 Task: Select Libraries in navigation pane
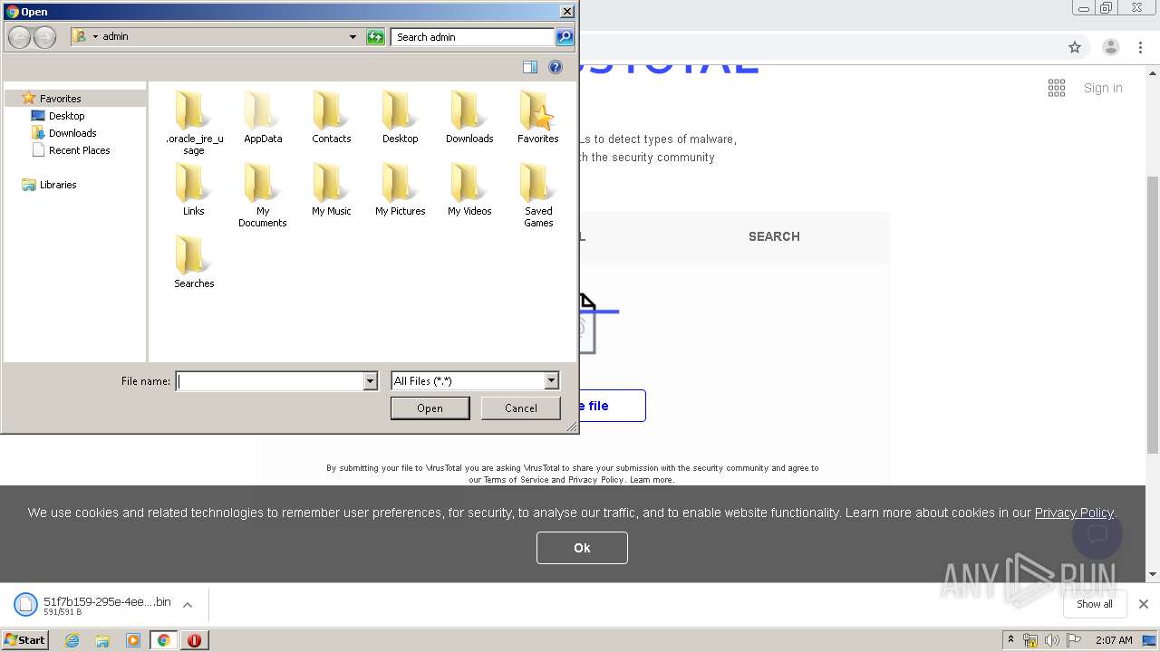[58, 185]
